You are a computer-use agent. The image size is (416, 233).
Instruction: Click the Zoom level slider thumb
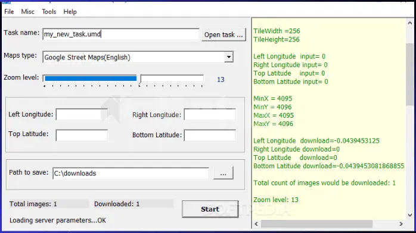[140, 79]
